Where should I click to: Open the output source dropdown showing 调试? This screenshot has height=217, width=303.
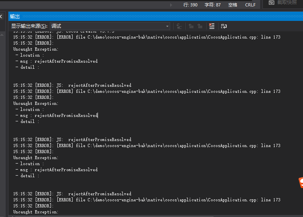pyautogui.click(x=110, y=26)
